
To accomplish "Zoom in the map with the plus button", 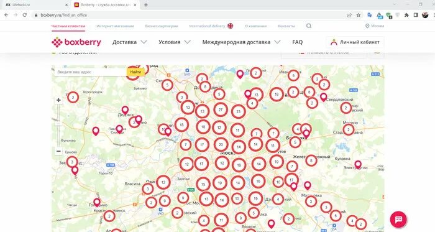I will (x=58, y=100).
